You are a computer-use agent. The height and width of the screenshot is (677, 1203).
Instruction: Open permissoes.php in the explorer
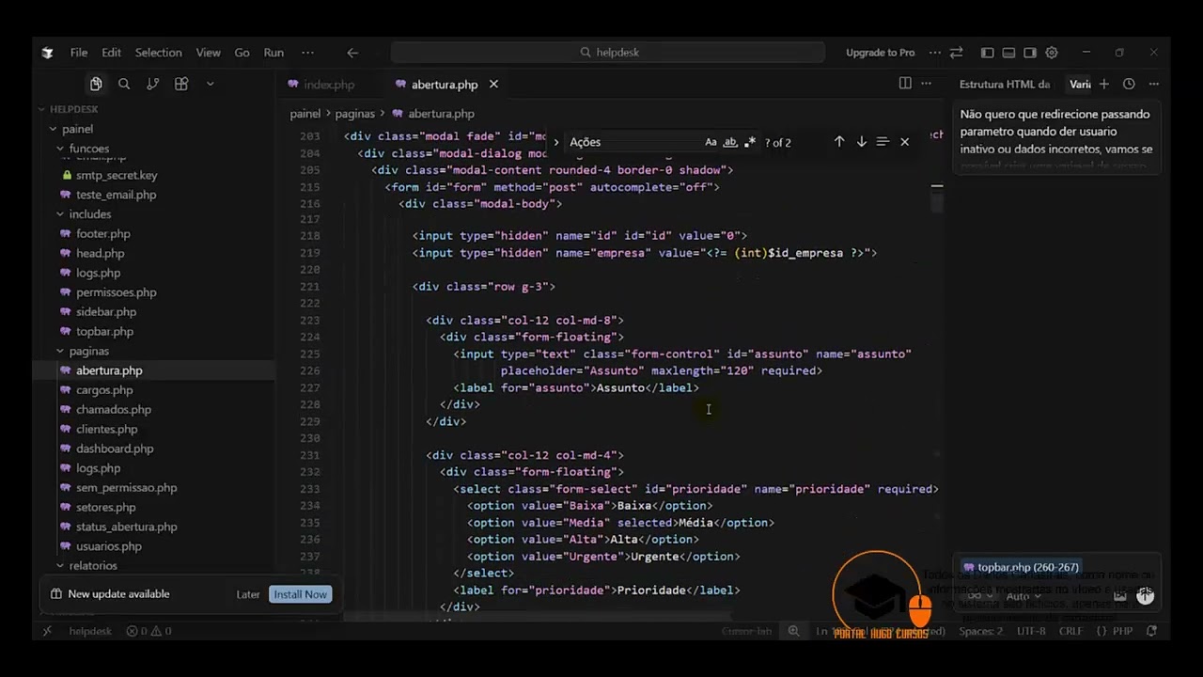(116, 292)
